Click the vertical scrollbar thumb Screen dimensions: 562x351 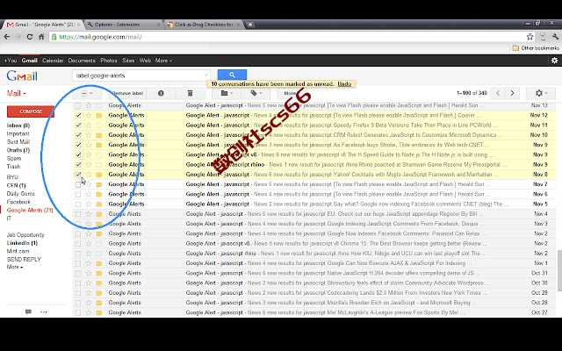(559, 270)
